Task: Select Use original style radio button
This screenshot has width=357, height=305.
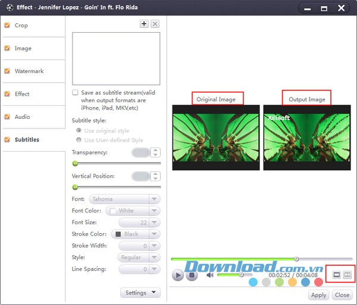Action: coord(79,131)
